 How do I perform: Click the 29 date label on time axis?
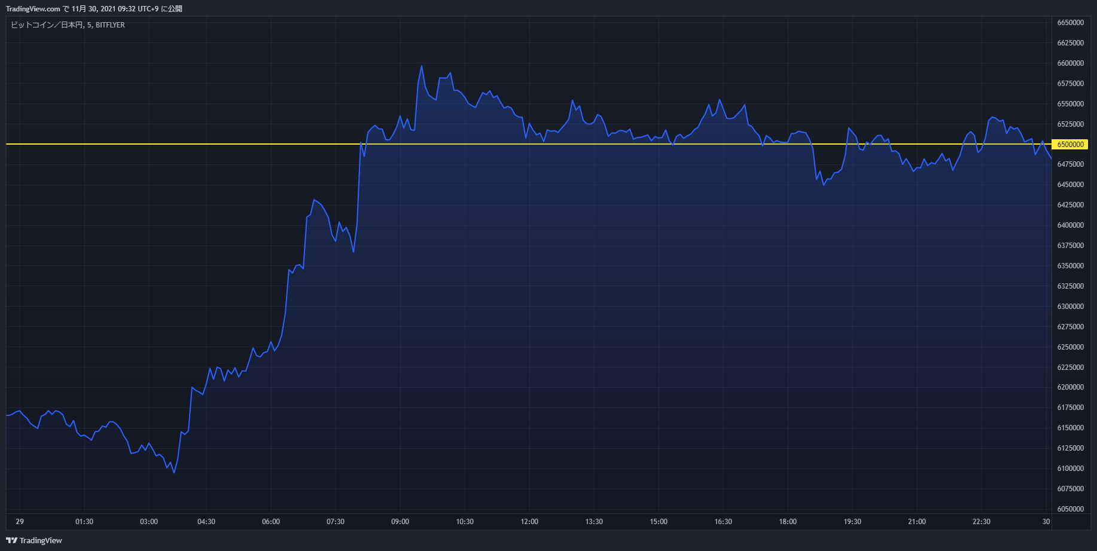(20, 522)
